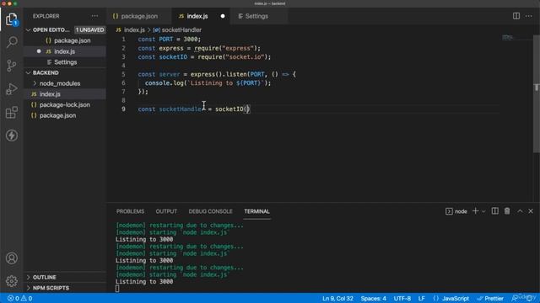The width and height of the screenshot is (540, 303).
Task: Select the Terminal panel tab
Action: tap(256, 211)
